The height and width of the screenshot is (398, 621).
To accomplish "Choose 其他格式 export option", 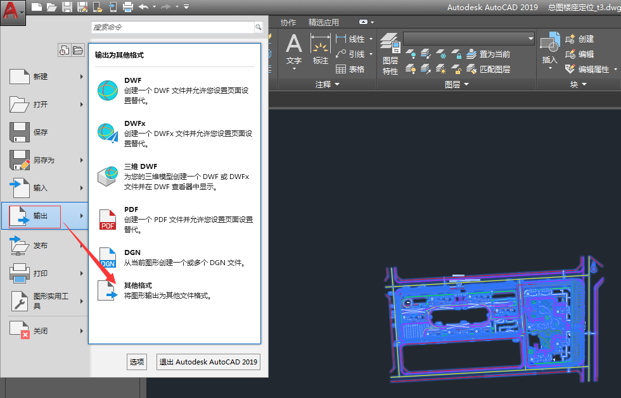I will click(x=174, y=290).
